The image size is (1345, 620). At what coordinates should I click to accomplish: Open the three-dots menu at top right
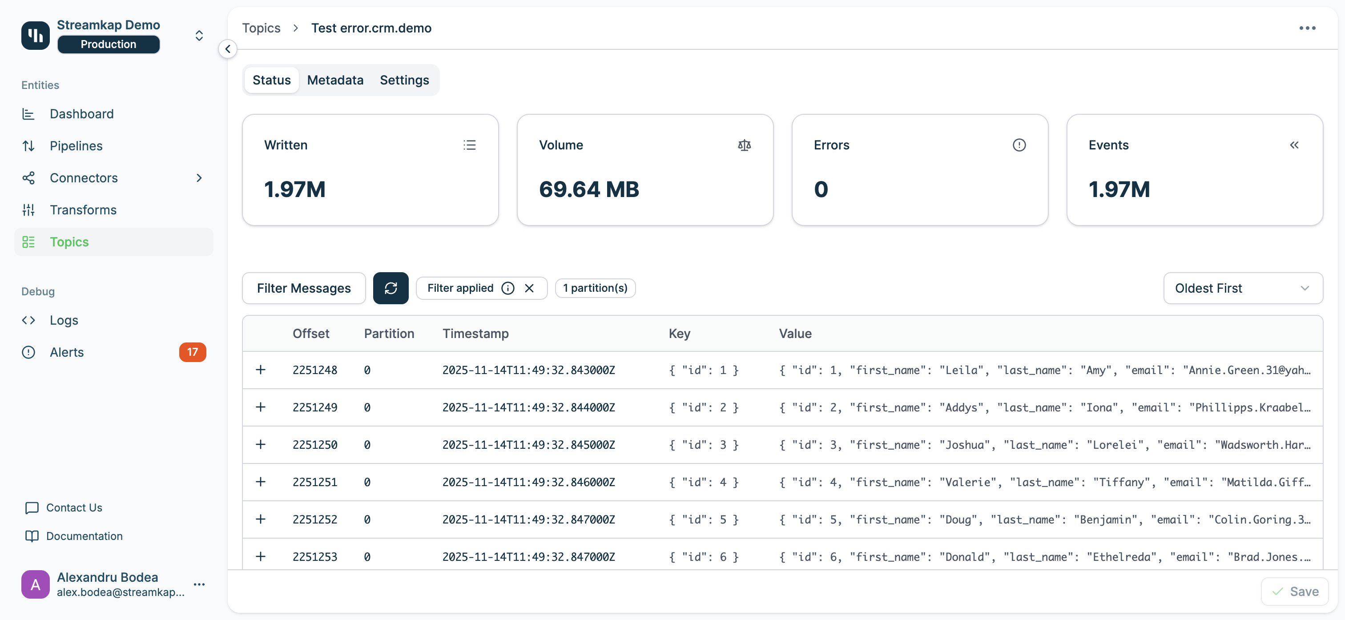1307,28
